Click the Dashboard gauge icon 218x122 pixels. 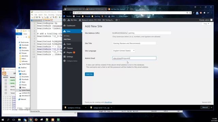pos(64,26)
